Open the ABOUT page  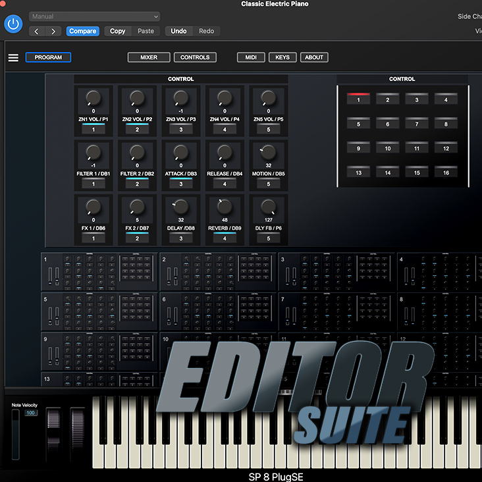(314, 57)
